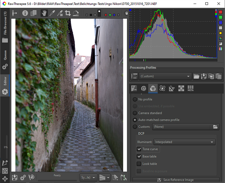Uncheck the Tone curve checkbox
Viewport: 225px width, 183px height.
(x=139, y=149)
